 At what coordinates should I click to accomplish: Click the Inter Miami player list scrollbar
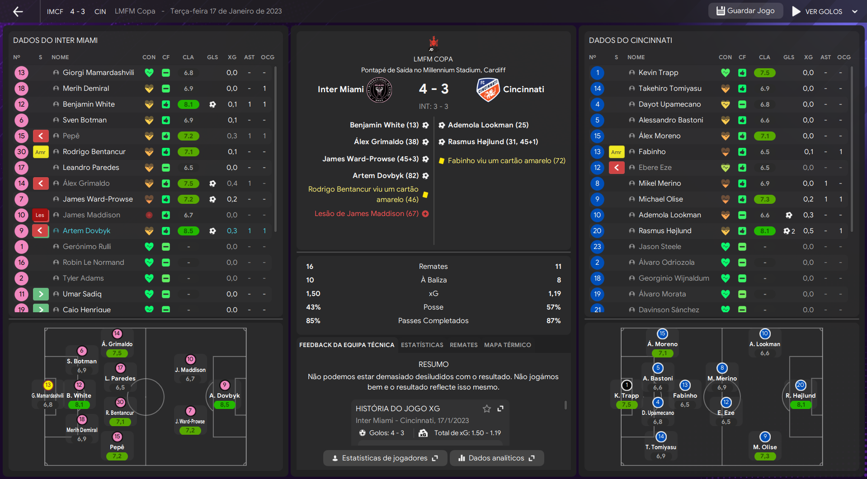point(275,149)
